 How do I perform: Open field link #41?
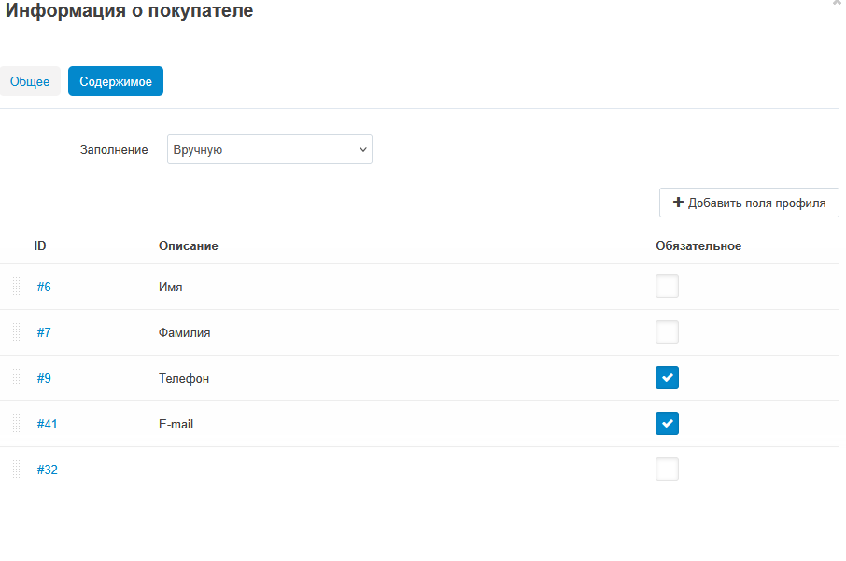click(x=47, y=424)
